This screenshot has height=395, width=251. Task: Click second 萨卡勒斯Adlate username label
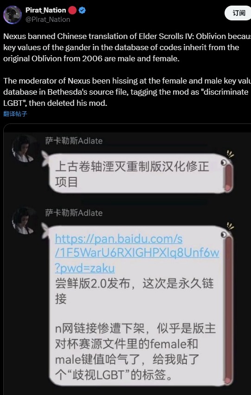click(74, 213)
